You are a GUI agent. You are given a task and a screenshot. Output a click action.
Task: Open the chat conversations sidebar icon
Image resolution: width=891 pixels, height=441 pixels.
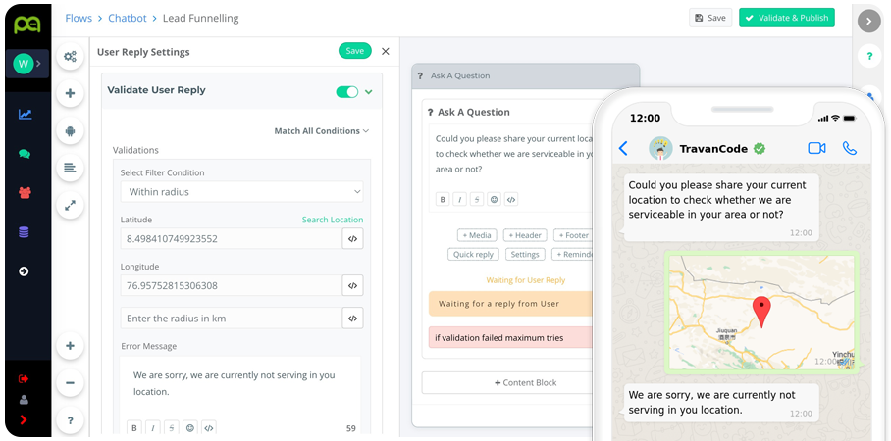point(25,154)
